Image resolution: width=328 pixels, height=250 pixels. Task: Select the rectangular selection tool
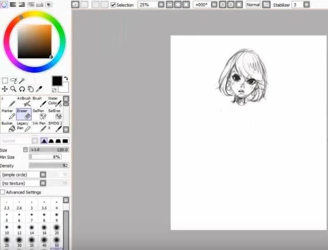[5, 81]
